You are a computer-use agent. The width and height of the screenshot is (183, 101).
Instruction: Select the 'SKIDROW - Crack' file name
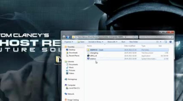pos(97,50)
